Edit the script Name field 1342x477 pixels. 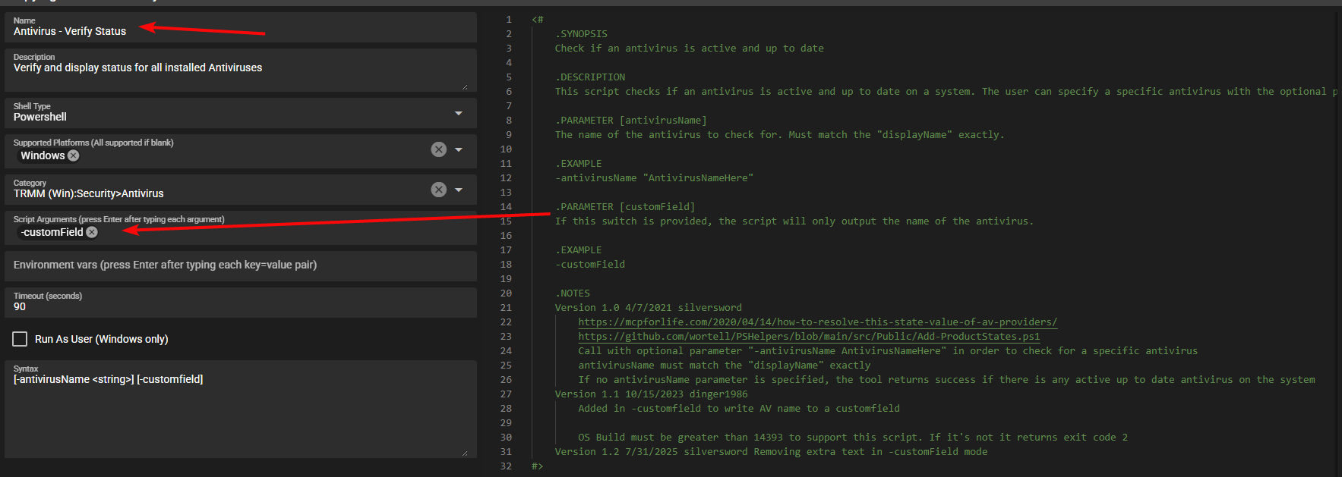(241, 27)
